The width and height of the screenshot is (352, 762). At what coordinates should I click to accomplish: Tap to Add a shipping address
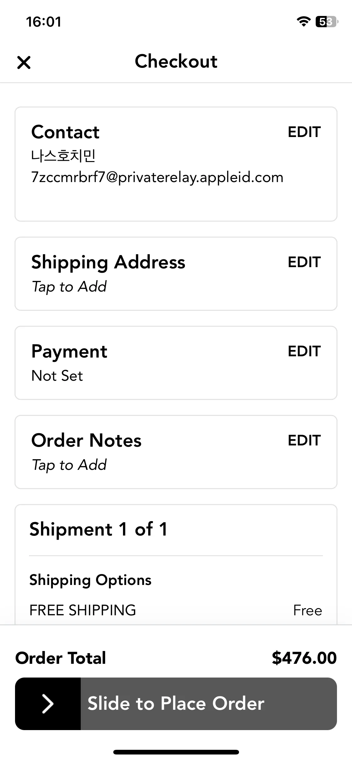pos(69,287)
